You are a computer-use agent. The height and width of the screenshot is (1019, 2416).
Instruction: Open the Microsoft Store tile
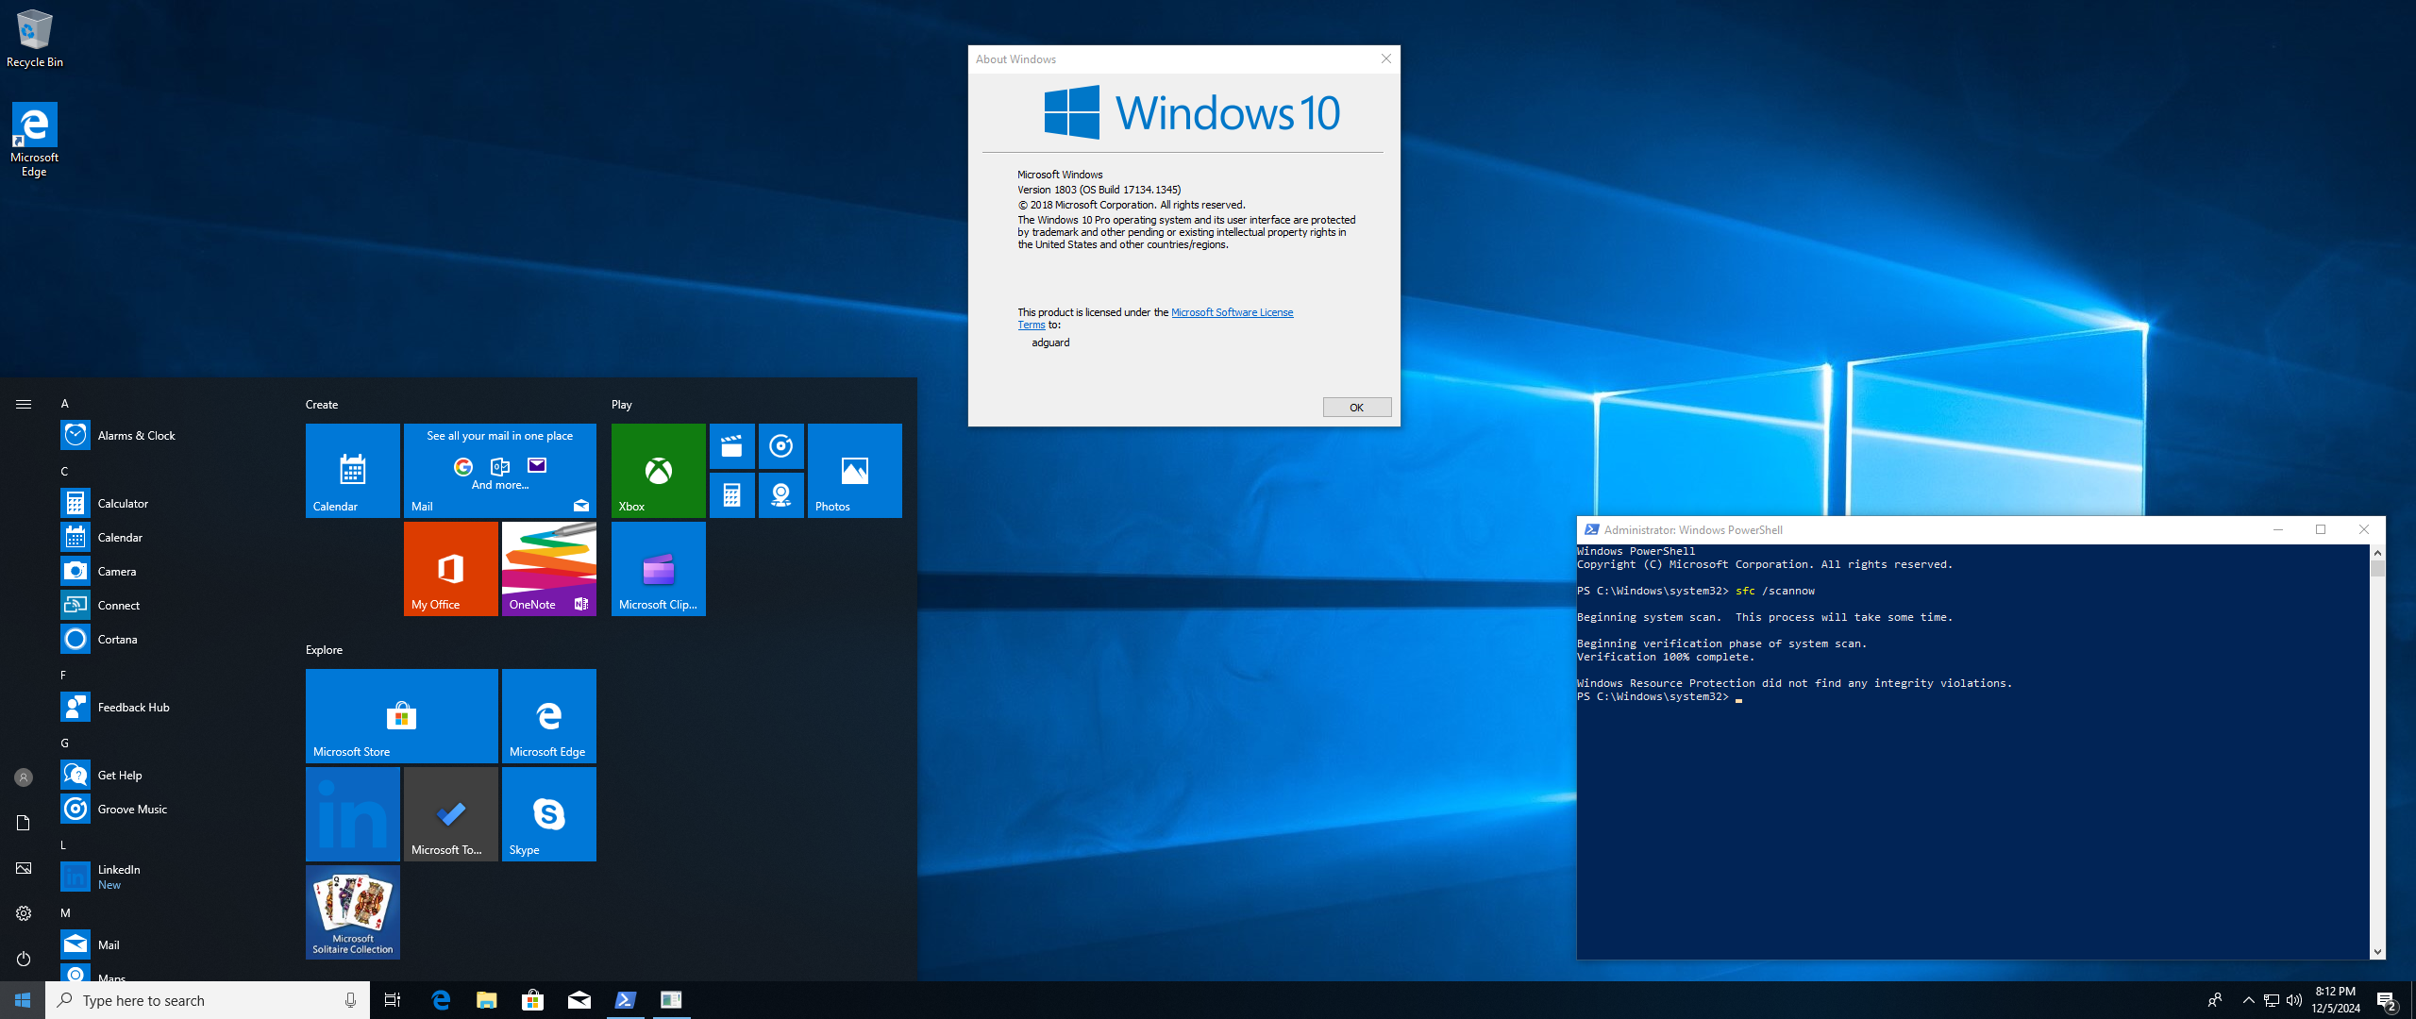click(402, 716)
